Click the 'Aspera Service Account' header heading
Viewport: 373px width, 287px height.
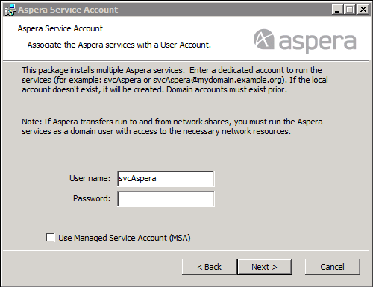60,28
